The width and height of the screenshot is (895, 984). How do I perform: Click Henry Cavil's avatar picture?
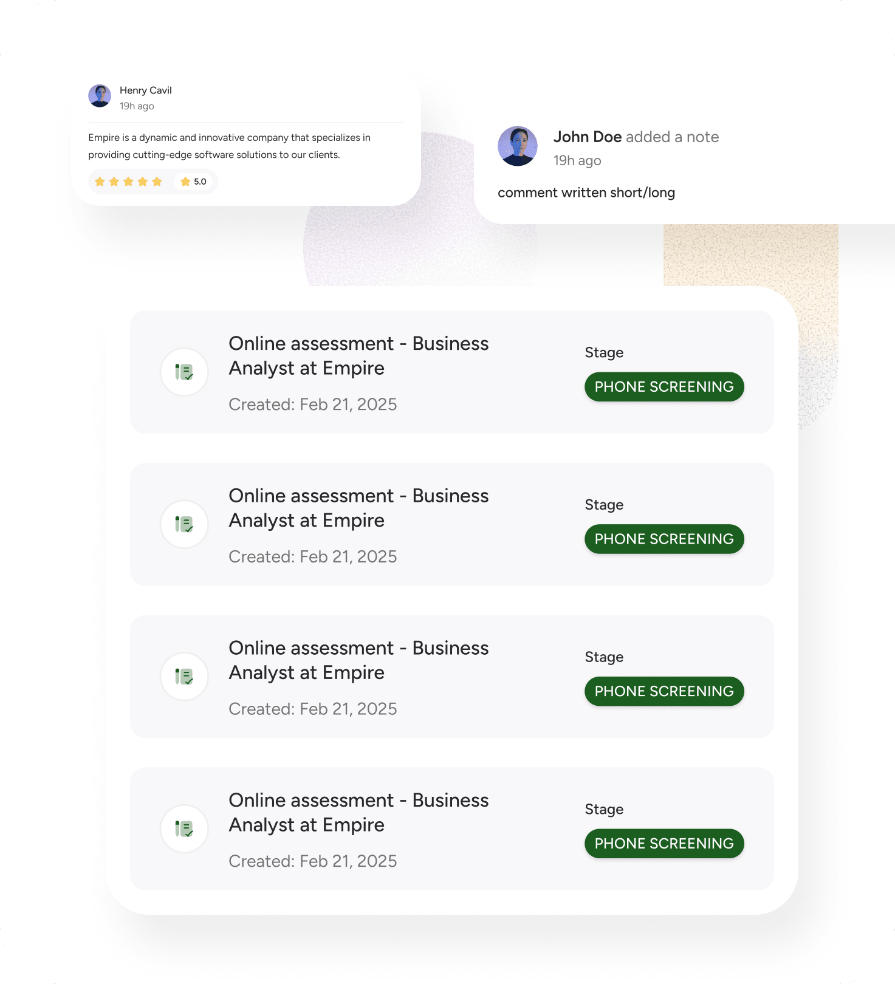tap(100, 96)
